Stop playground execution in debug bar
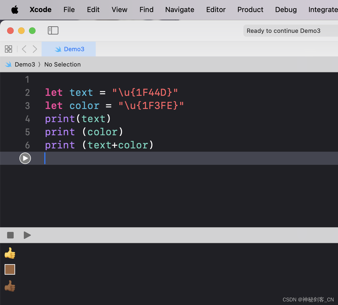Screen dimensions: 338x305 coord(10,235)
